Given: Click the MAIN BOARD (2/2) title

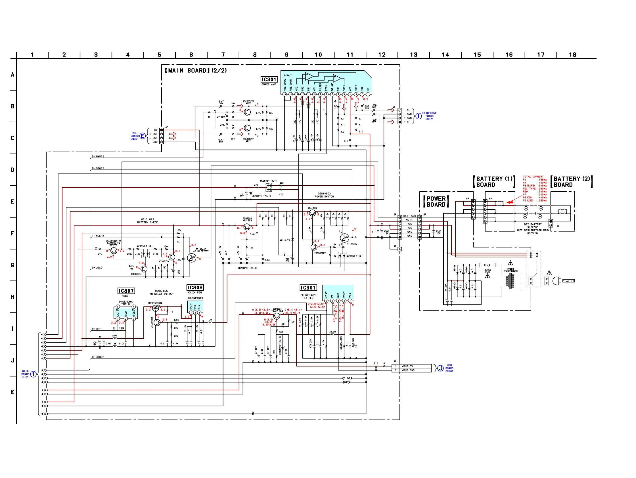Looking at the screenshot, I should coord(196,70).
